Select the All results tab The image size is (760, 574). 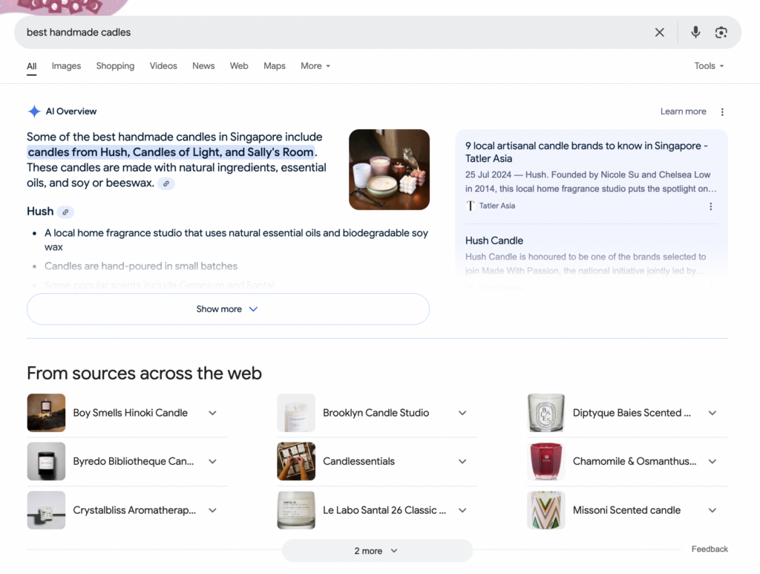click(31, 66)
